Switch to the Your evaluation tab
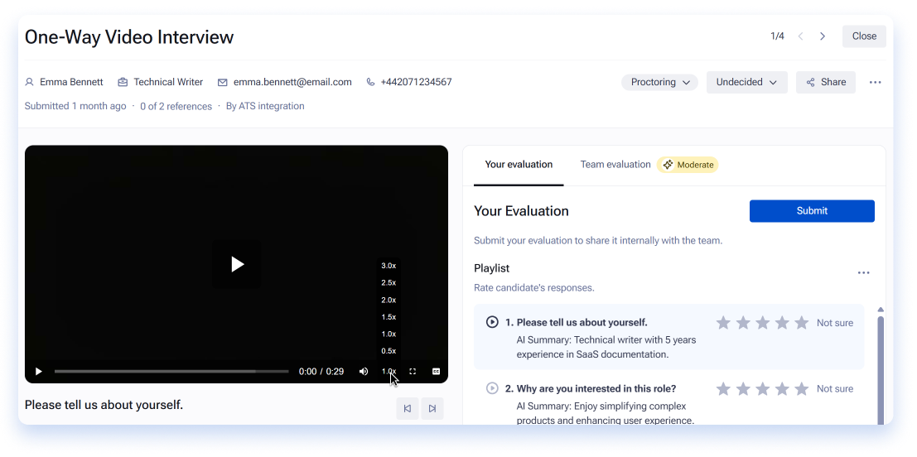 (x=519, y=165)
